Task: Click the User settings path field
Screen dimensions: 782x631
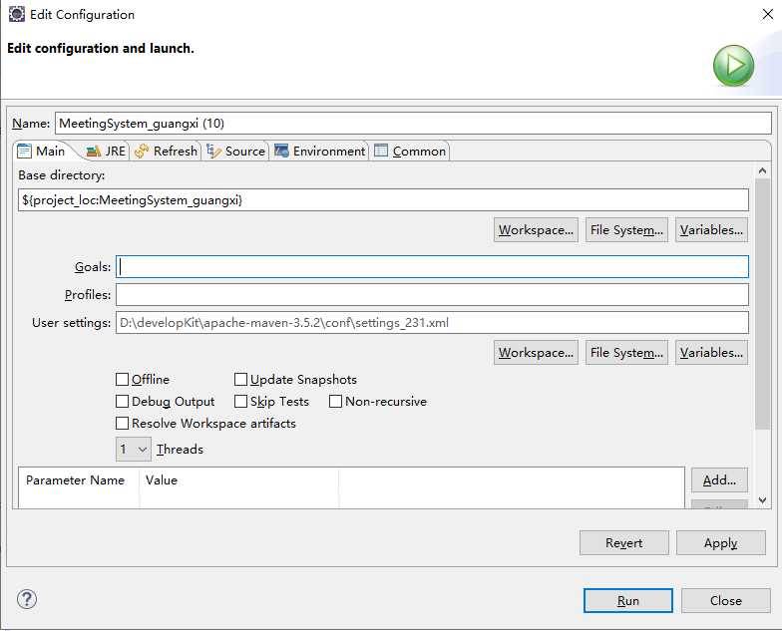Action: coord(432,323)
